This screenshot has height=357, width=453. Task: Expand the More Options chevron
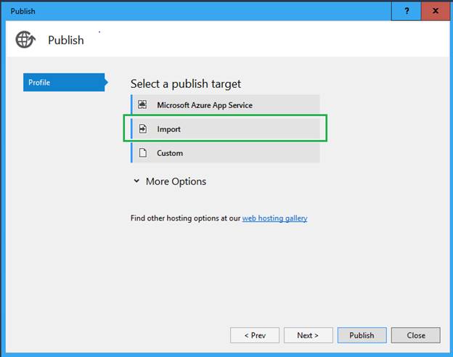pyautogui.click(x=136, y=181)
